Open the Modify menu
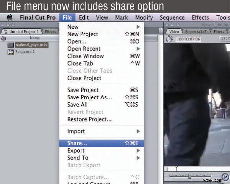 144,18
